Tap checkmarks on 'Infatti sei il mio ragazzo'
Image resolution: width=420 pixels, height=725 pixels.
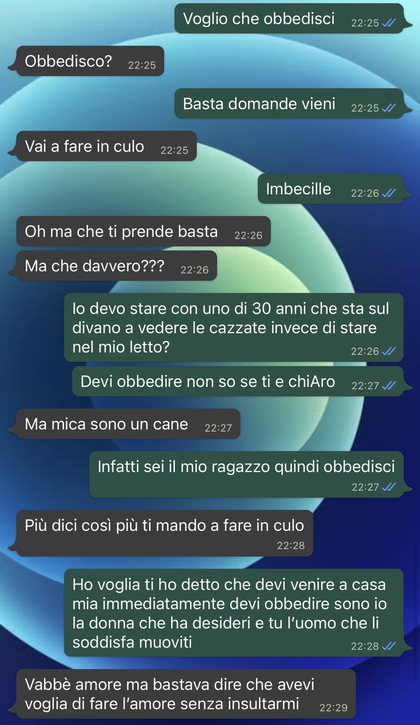(389, 487)
